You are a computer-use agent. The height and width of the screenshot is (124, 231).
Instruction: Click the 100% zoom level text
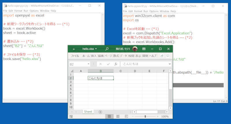[165, 116]
